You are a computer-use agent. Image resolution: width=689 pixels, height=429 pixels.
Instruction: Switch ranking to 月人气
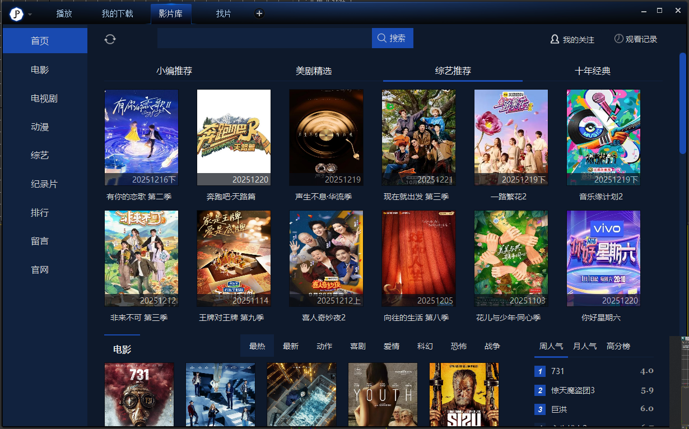tap(584, 346)
